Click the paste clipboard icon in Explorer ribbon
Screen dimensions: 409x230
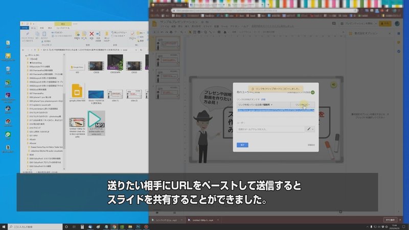click(x=44, y=34)
